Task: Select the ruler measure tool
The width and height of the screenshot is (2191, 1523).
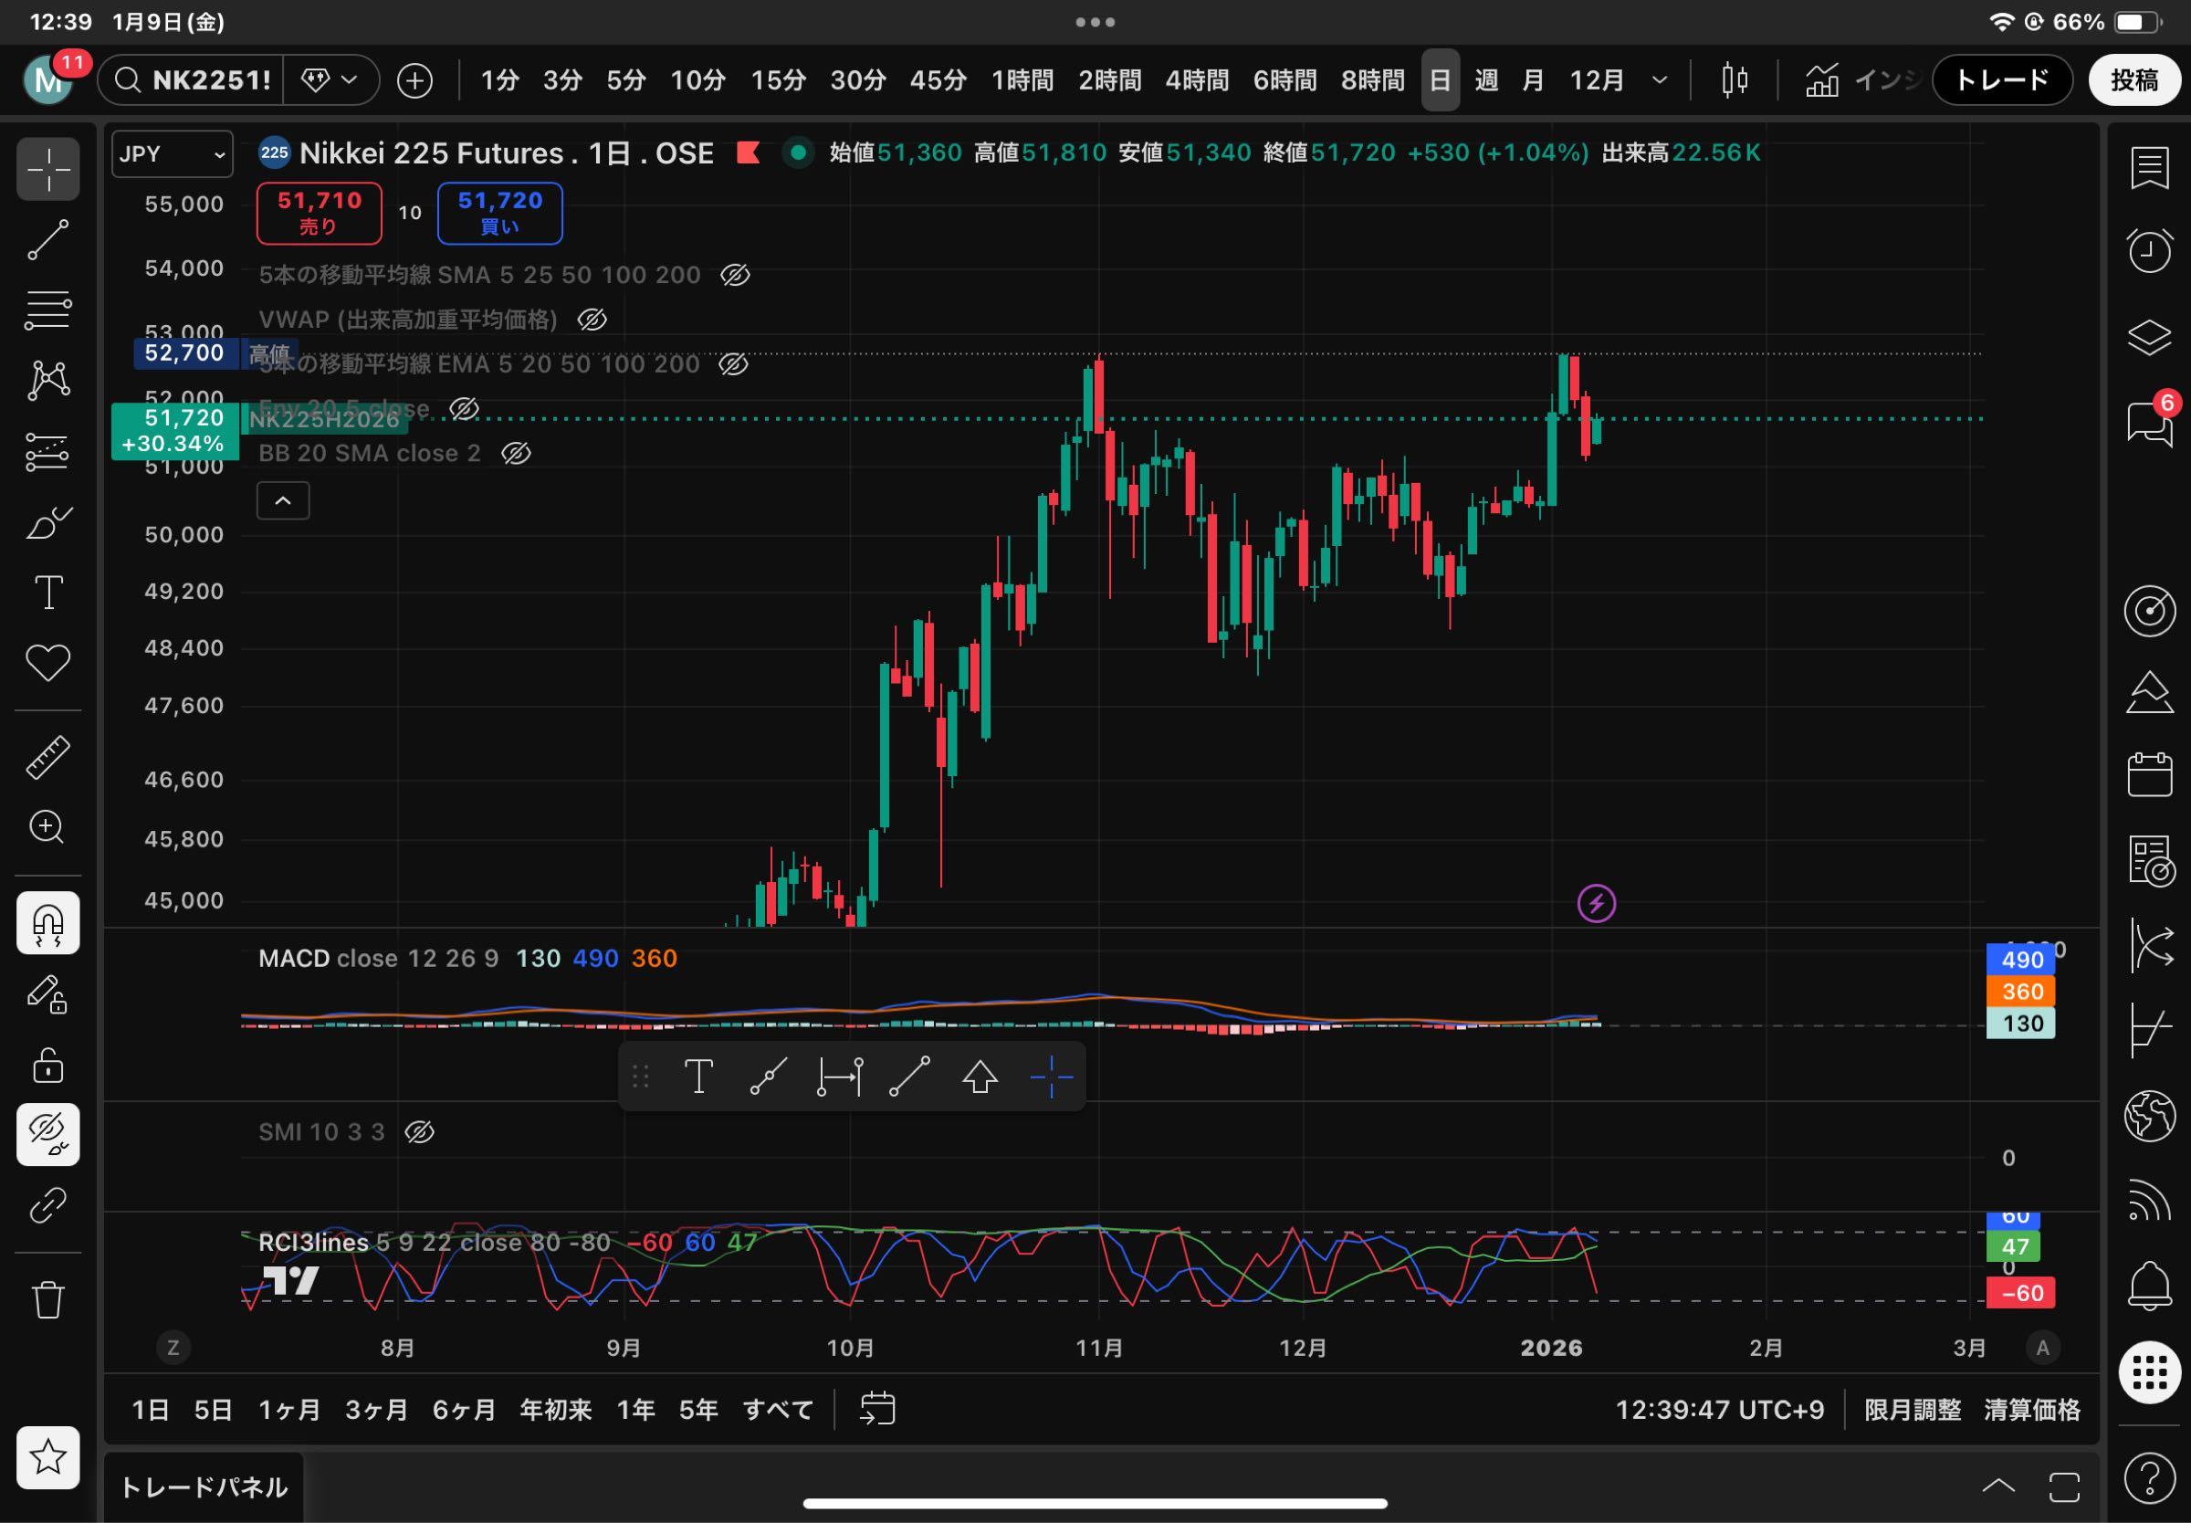Action: 47,757
